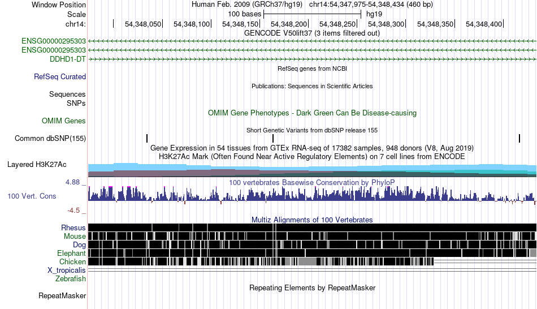
Task: Click the Mouse alignment bar
Action: [313, 236]
